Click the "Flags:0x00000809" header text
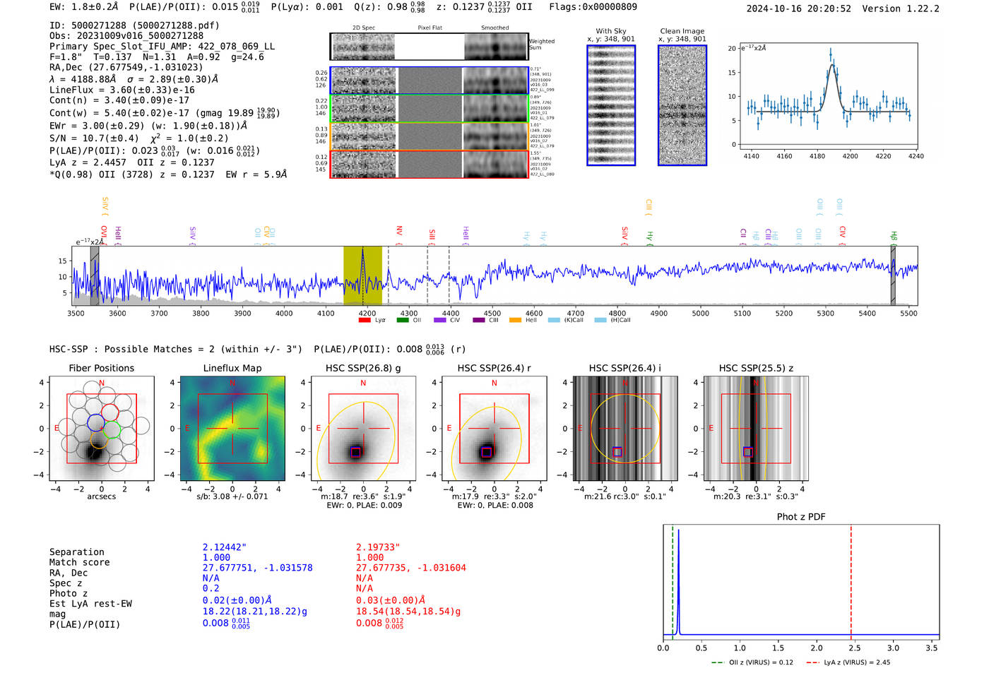Screen dimensions: 989x673 pos(593,7)
